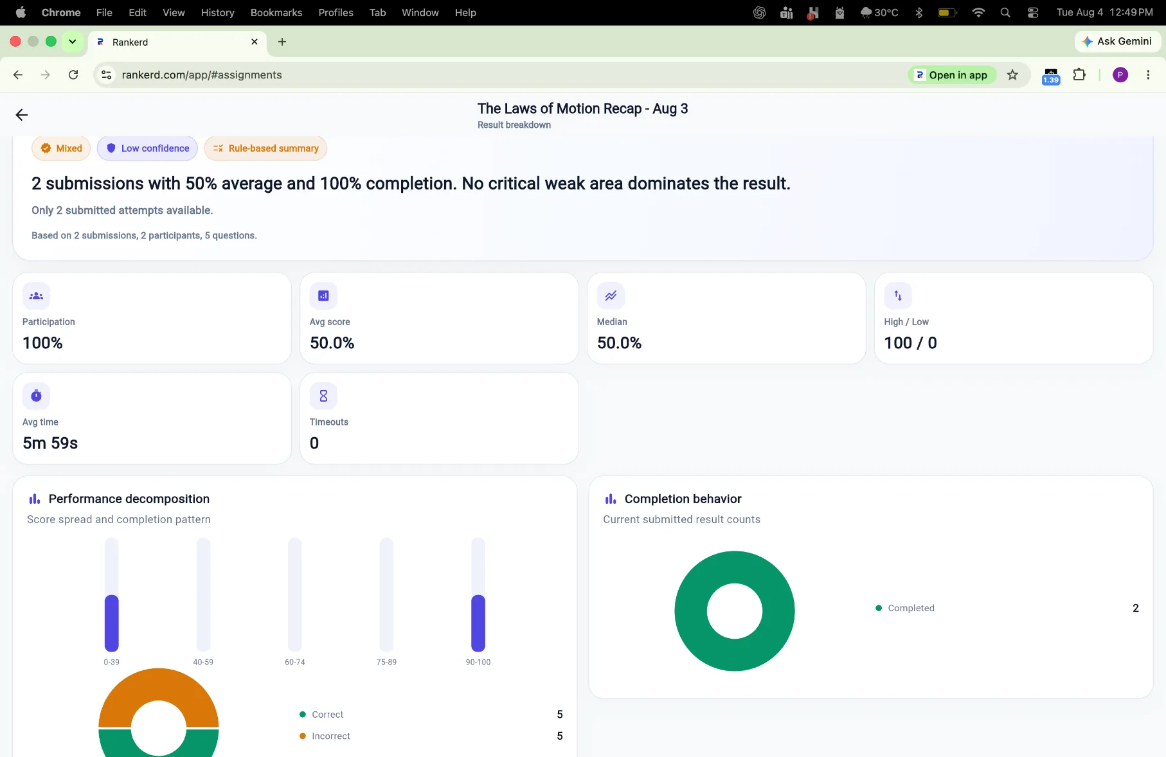The width and height of the screenshot is (1166, 757).
Task: Click the browser back arrow
Action: coord(18,75)
